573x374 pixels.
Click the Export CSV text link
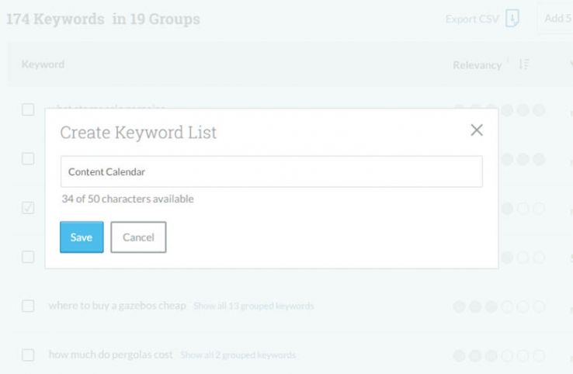(472, 19)
